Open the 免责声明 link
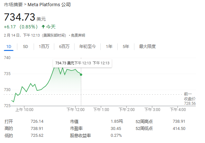 point(78,35)
